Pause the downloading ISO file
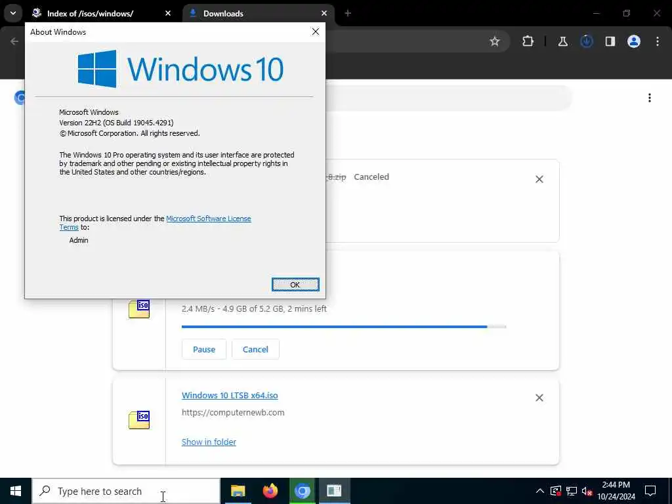The image size is (672, 504). 204,349
